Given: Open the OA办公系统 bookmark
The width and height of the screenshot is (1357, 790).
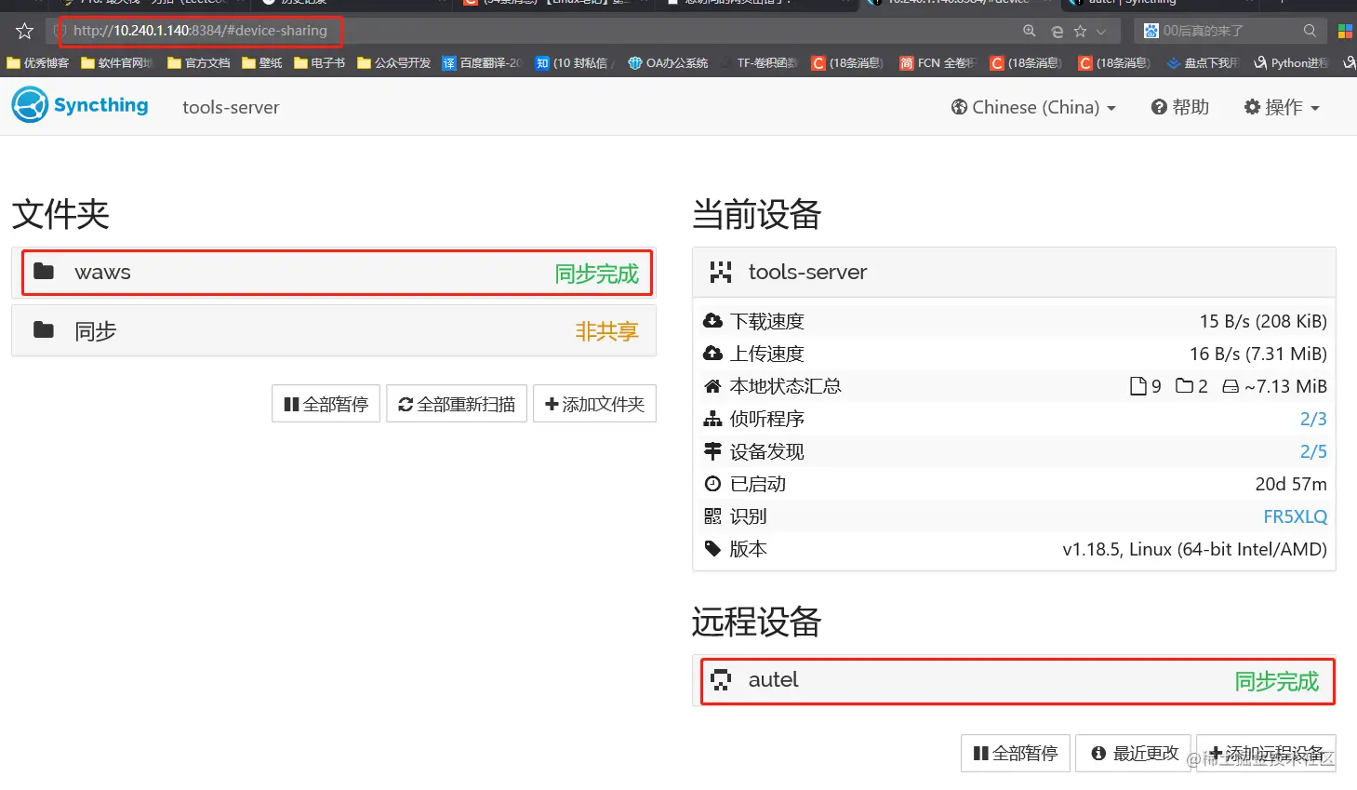Looking at the screenshot, I should click(668, 63).
